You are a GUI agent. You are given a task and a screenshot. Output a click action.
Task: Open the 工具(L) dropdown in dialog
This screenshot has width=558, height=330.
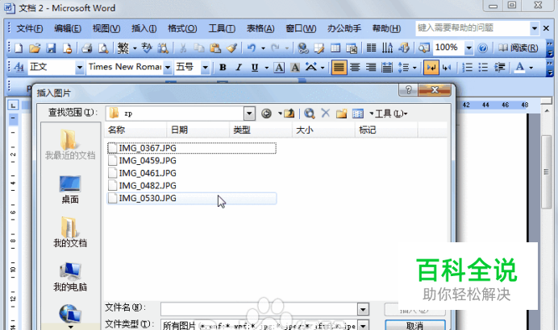coord(390,113)
